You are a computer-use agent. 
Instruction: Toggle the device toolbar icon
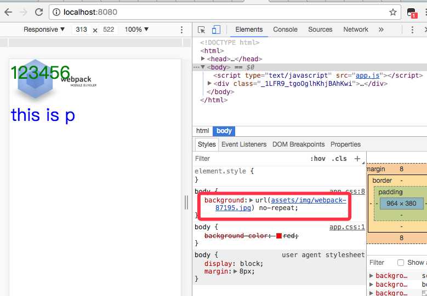216,30
